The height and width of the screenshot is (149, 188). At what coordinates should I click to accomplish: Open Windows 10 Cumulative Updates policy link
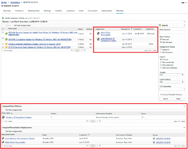pos(19,117)
